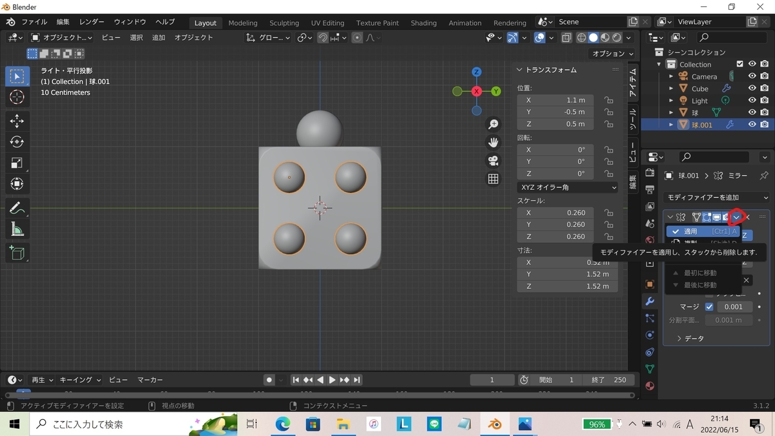Select the Scale tool

coord(17,163)
